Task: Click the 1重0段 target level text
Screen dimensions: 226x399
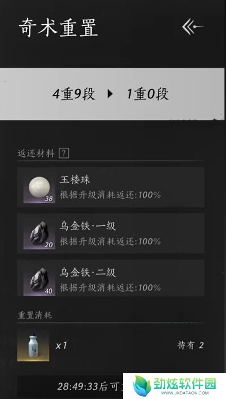Action: coord(147,94)
